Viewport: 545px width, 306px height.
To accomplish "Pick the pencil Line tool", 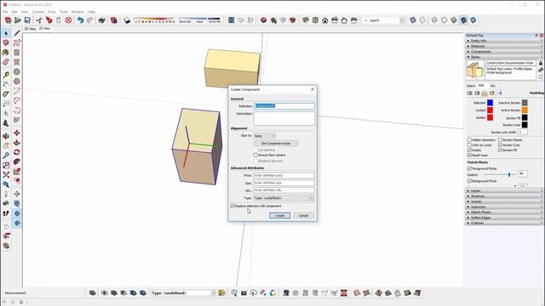I will [17, 33].
